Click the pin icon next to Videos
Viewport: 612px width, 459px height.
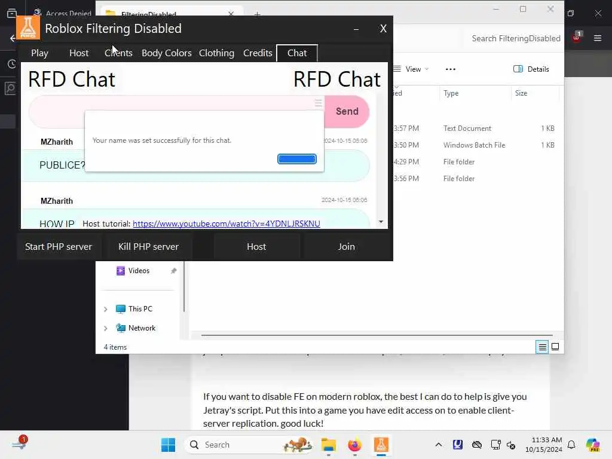(x=174, y=271)
